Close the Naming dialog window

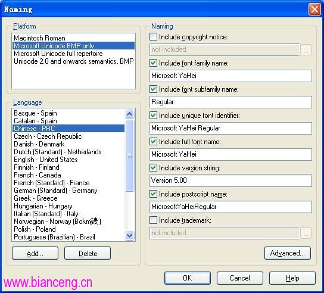(x=314, y=10)
